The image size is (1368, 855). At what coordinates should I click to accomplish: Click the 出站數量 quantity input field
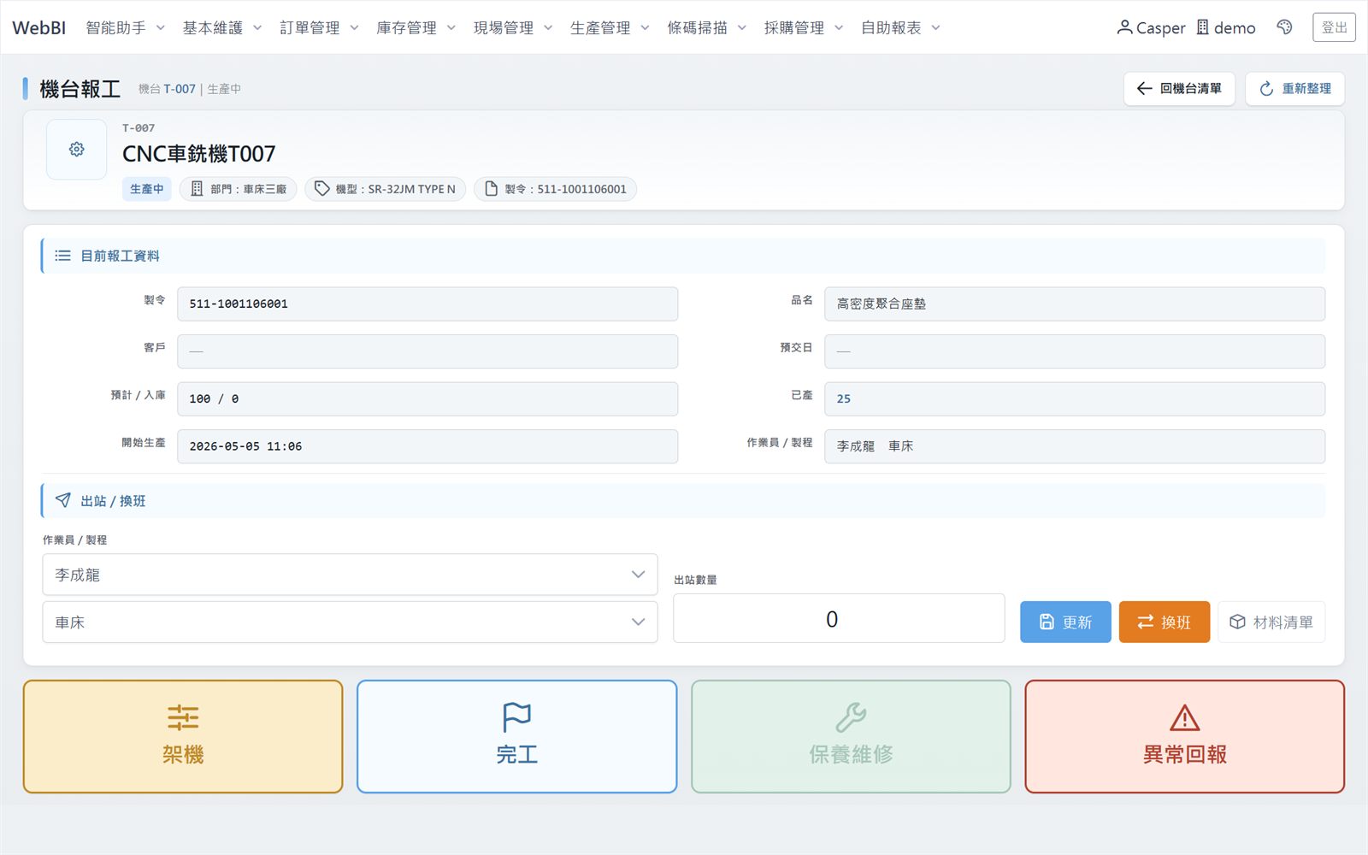coord(839,618)
